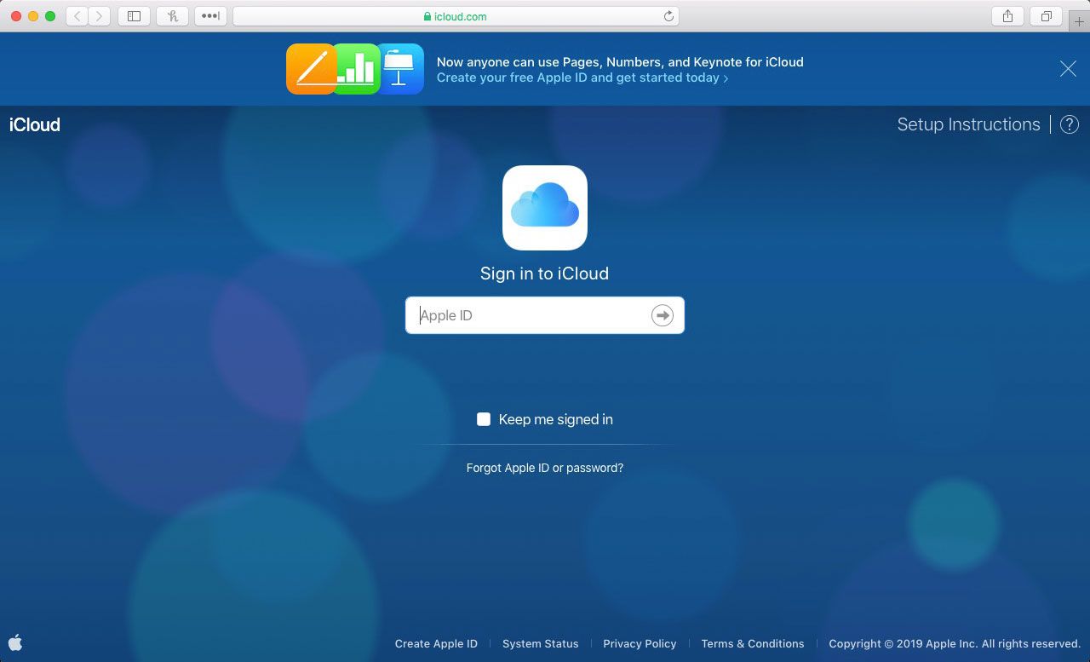Open Forgot Apple ID or password link
This screenshot has width=1090, height=662.
(545, 468)
